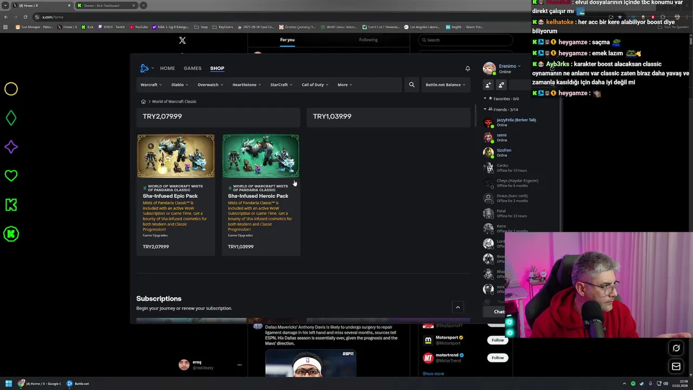Click the green heart overlay icon
The image size is (693, 390).
11,175
